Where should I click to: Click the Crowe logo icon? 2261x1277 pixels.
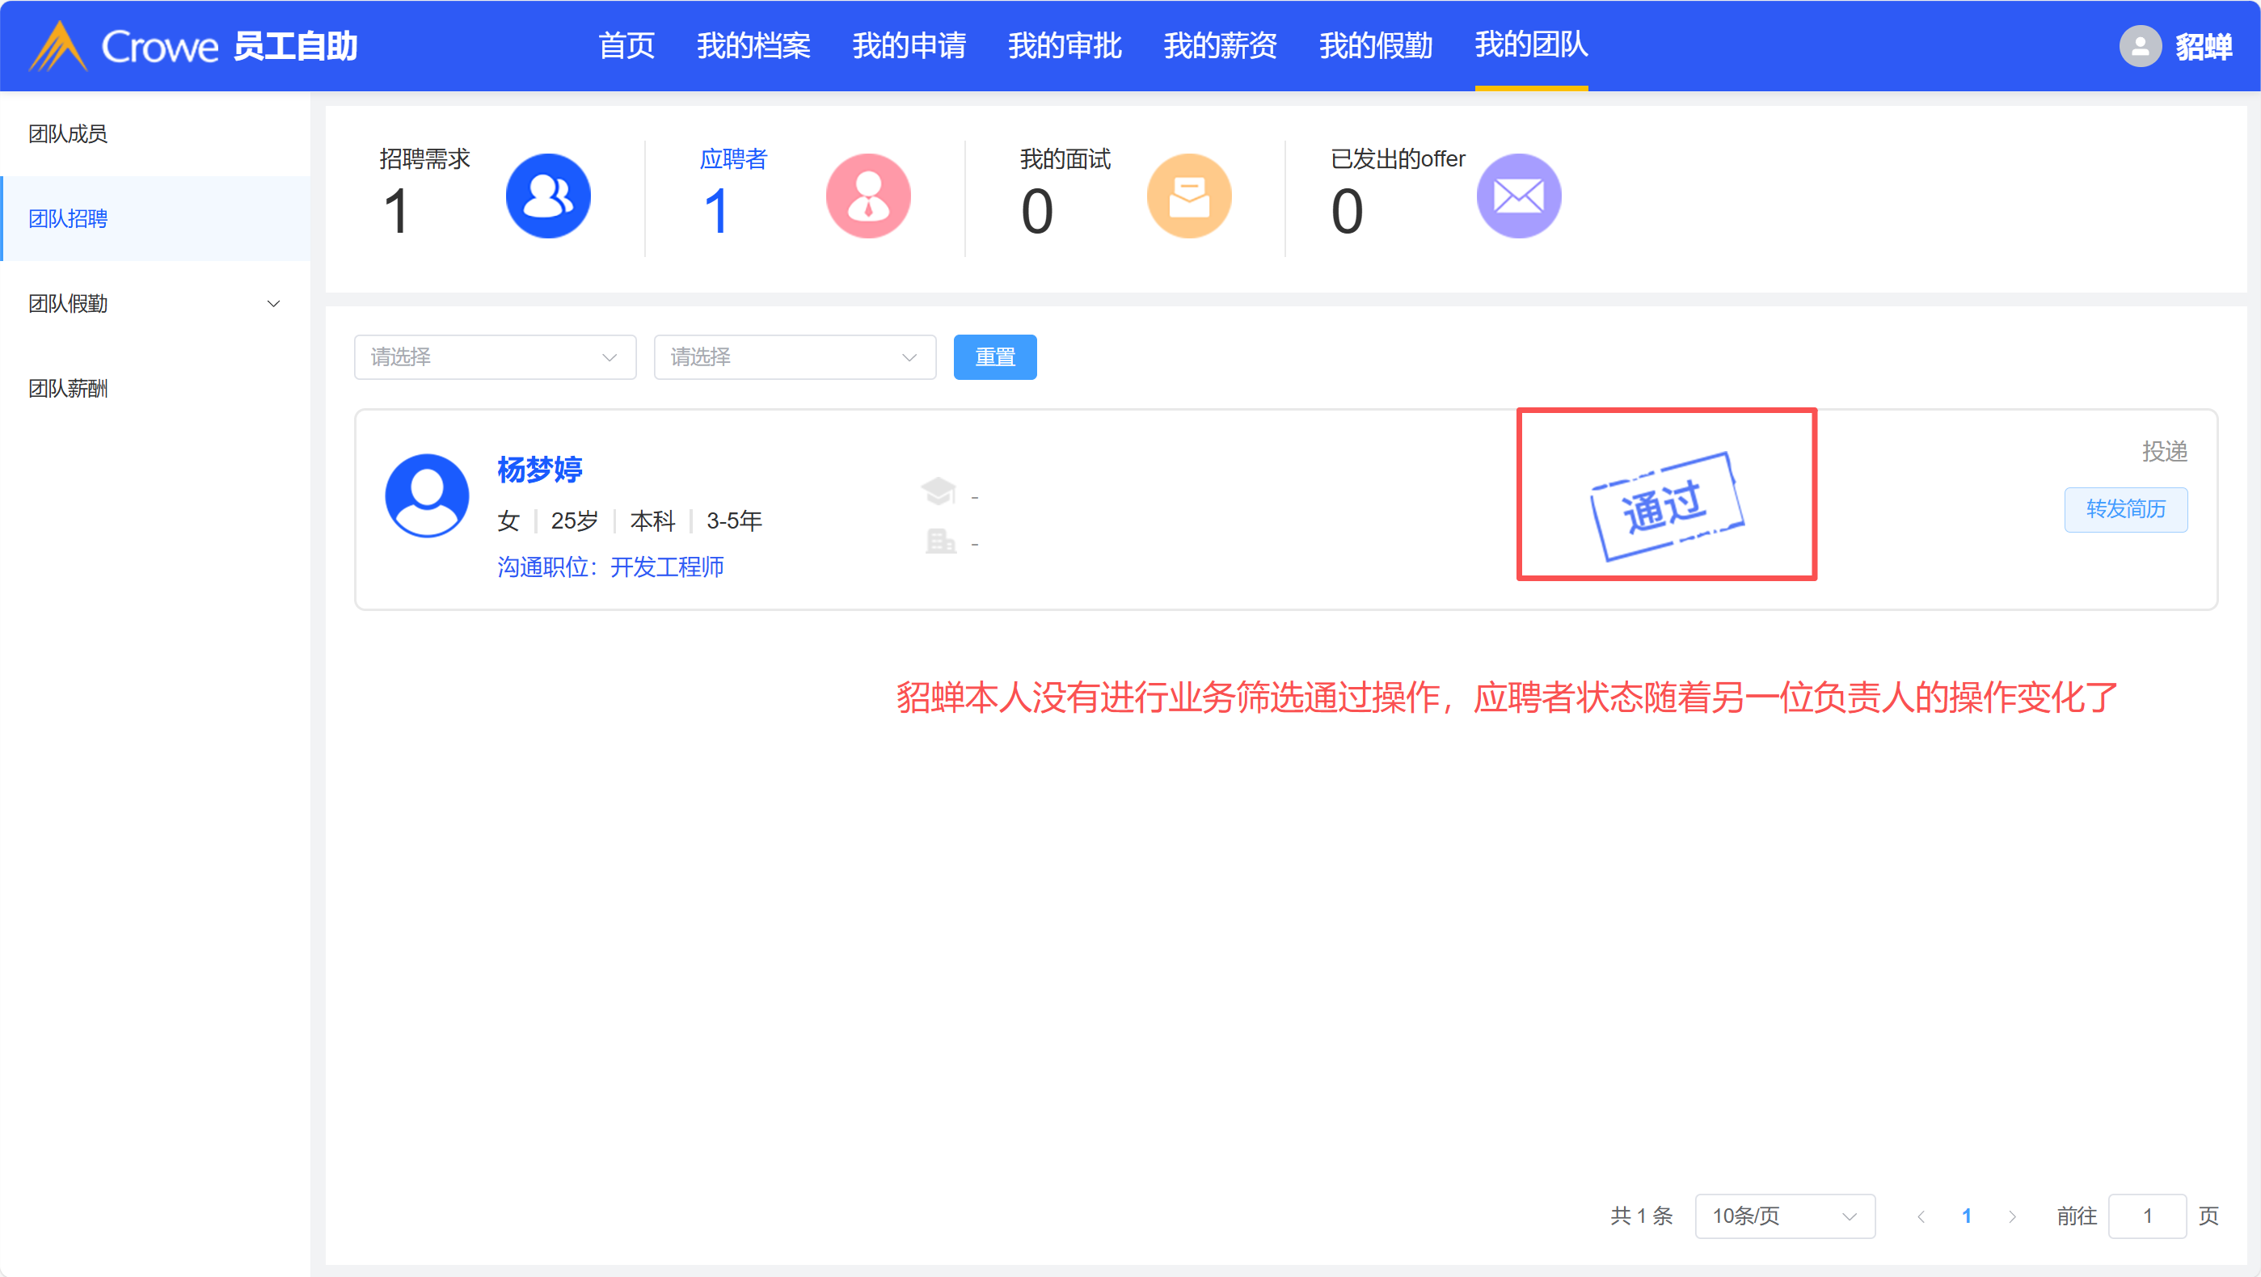point(58,45)
